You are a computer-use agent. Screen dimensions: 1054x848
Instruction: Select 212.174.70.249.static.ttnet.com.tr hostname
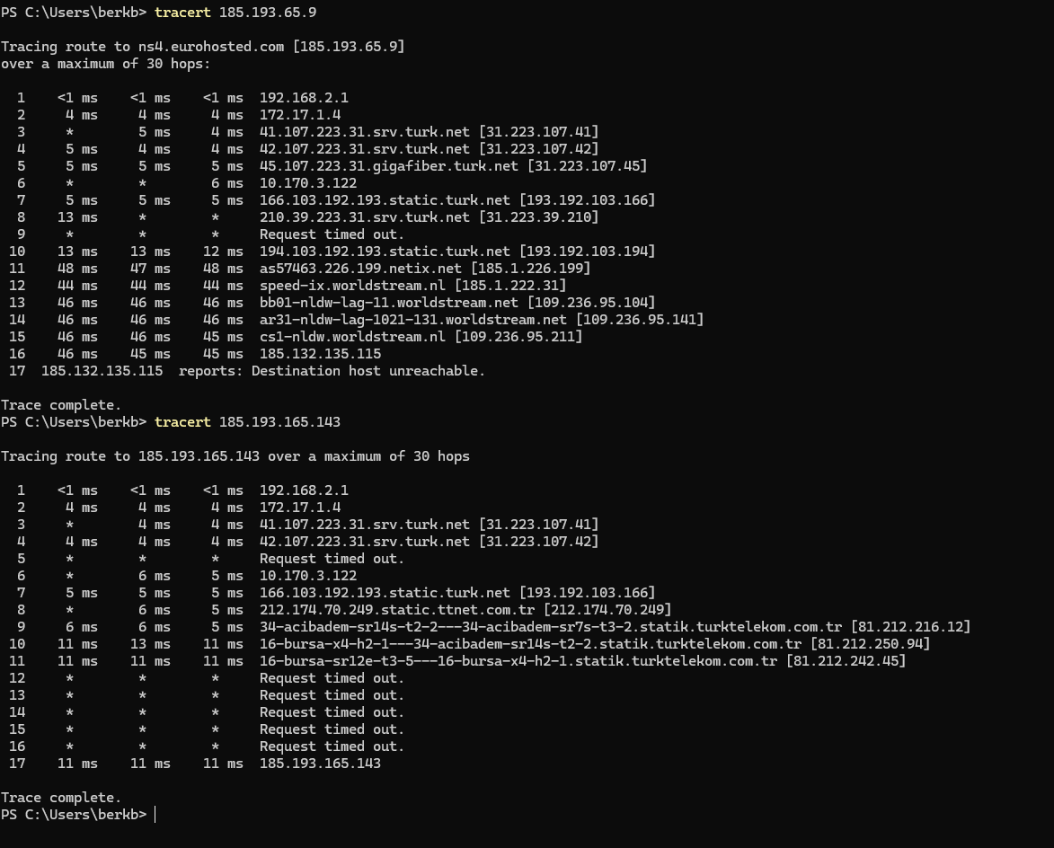click(x=397, y=609)
